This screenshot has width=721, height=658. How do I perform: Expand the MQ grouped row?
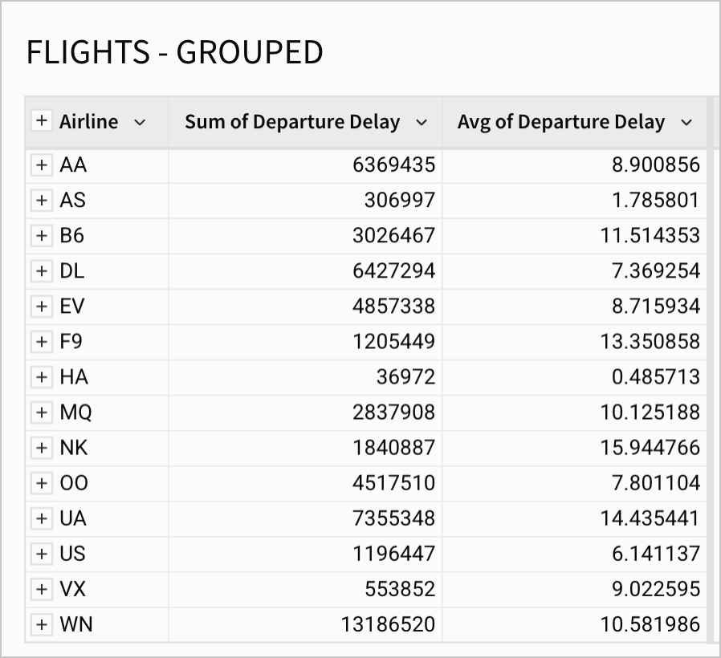(x=41, y=412)
